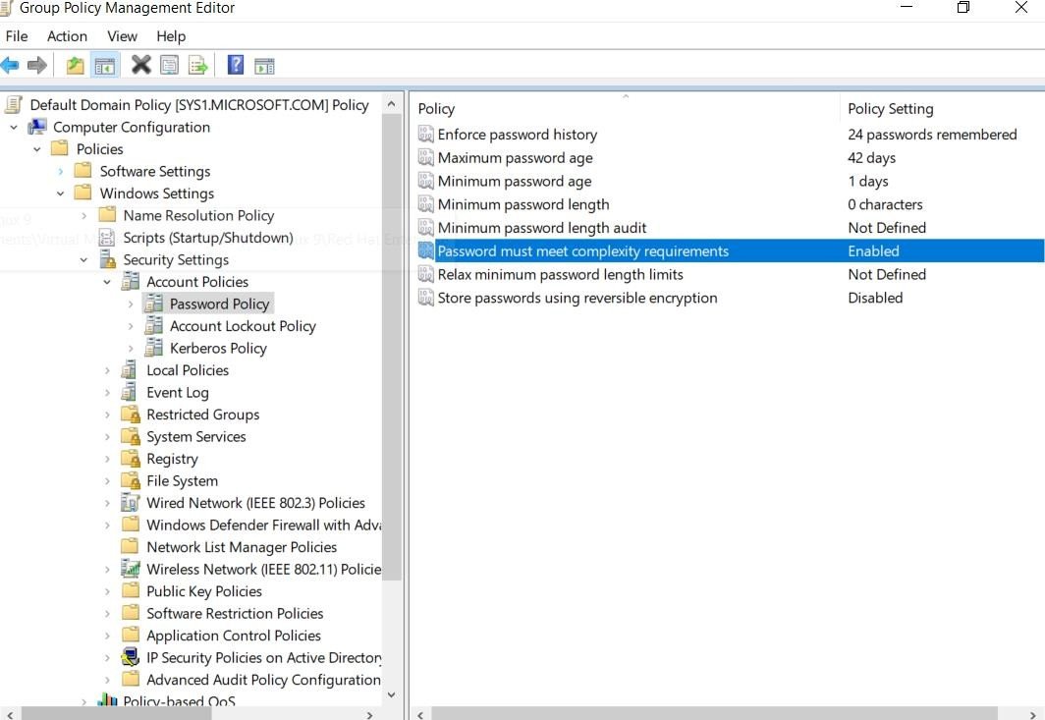Click the Minimum password length policy icon
The image size is (1045, 720).
tap(426, 204)
